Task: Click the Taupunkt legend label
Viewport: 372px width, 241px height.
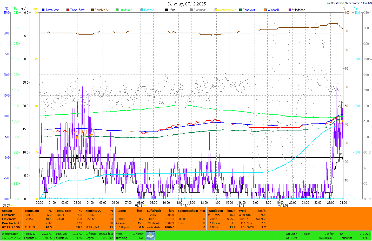Action: point(249,10)
